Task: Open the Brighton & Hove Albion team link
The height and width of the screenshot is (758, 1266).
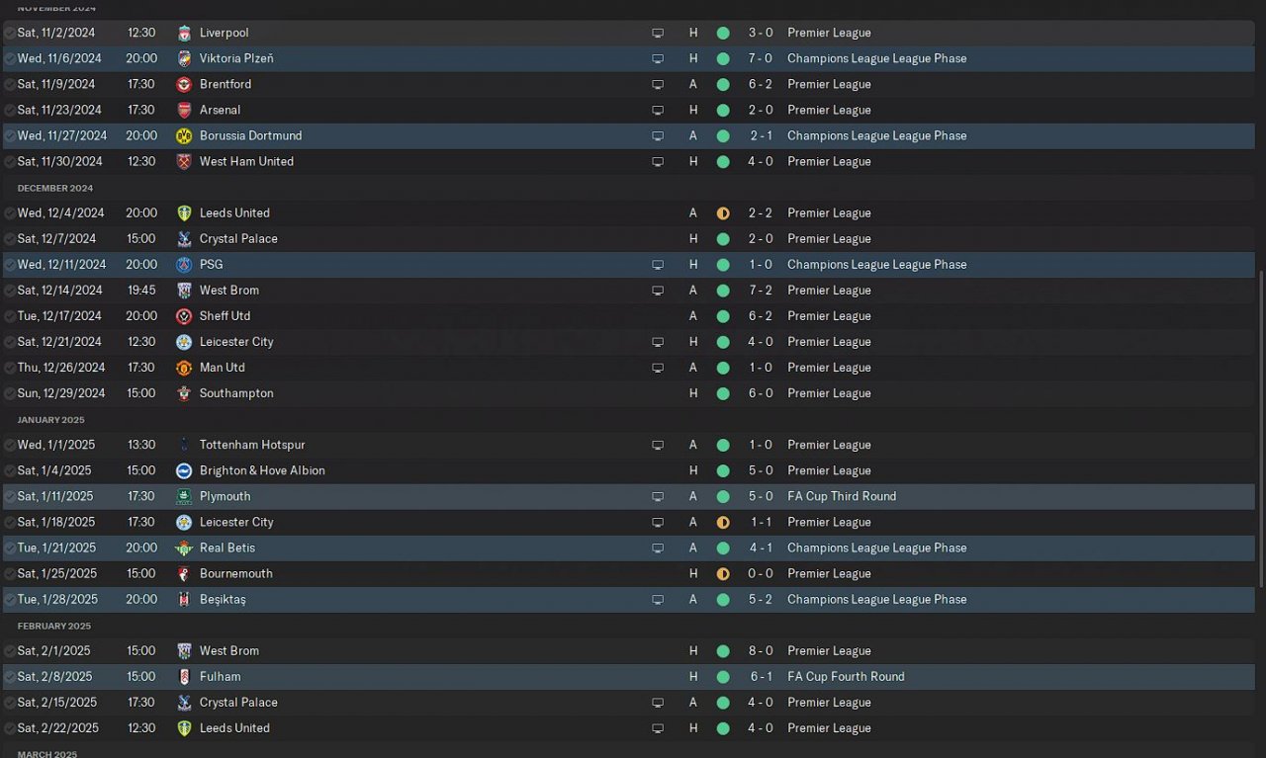Action: tap(262, 470)
